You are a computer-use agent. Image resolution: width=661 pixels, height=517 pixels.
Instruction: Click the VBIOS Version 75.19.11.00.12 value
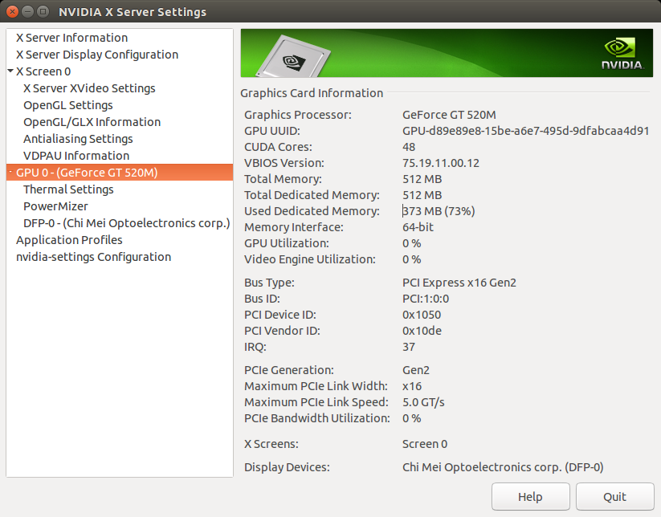[x=440, y=163]
